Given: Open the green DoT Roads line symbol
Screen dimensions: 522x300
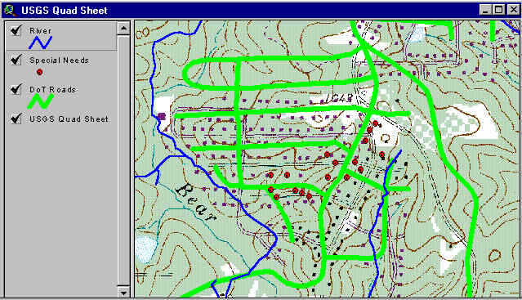Looking at the screenshot, I should [x=40, y=101].
